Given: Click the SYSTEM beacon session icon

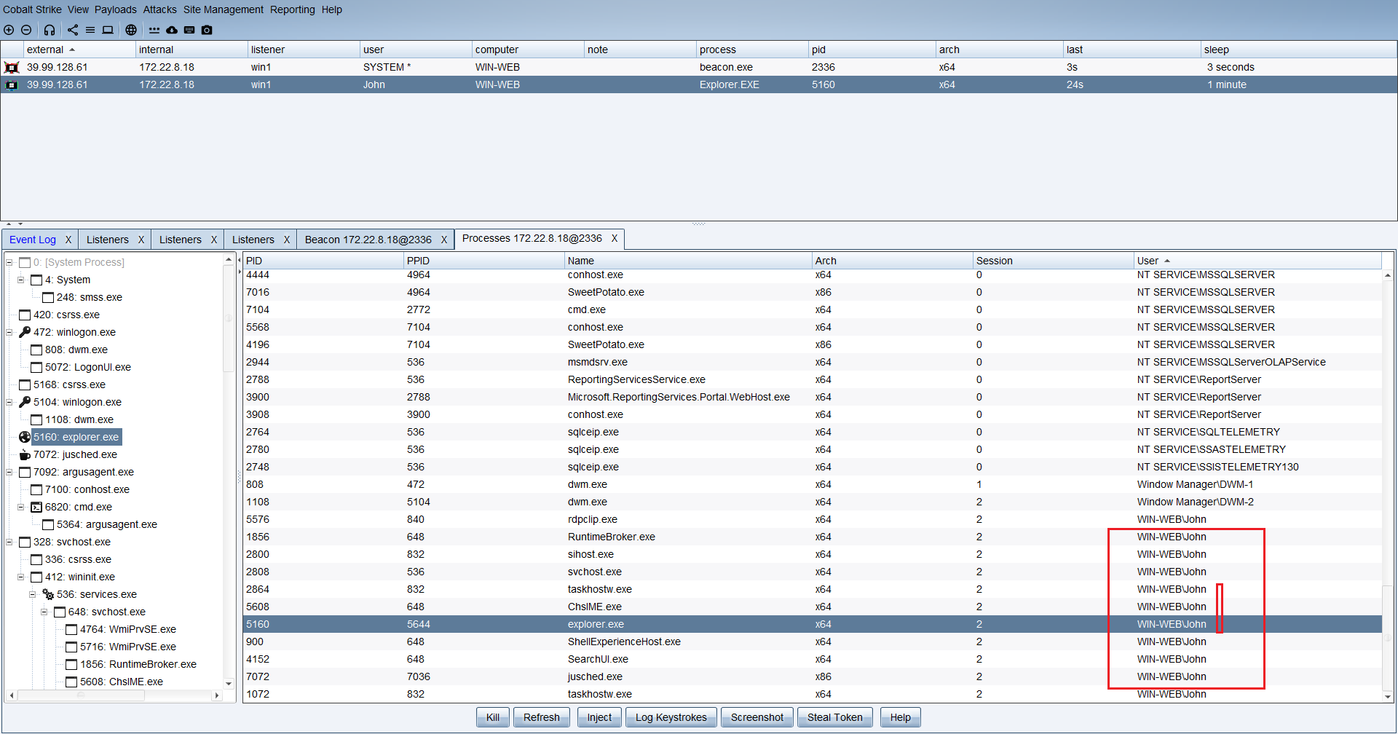Looking at the screenshot, I should click(12, 67).
